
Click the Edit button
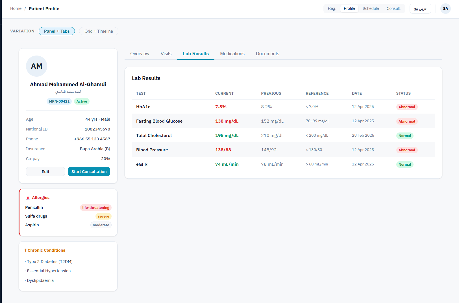pos(45,172)
